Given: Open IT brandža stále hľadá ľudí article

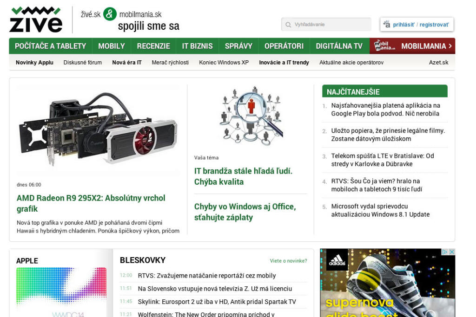Looking at the screenshot, I should click(243, 176).
